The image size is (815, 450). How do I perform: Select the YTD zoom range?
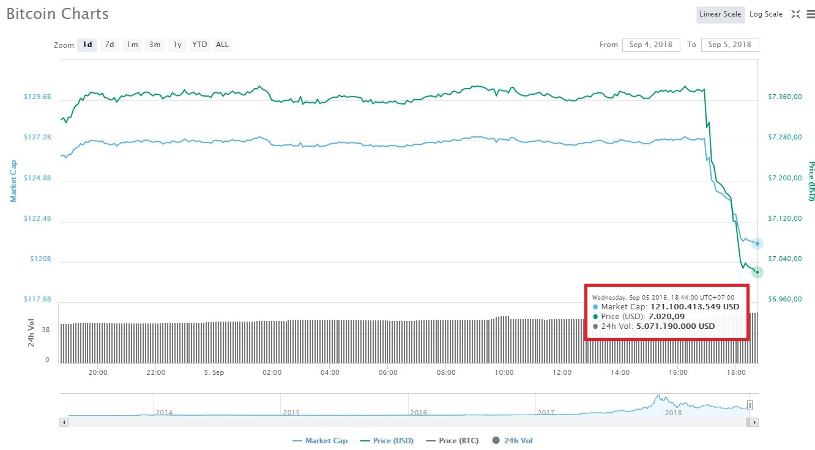(199, 45)
